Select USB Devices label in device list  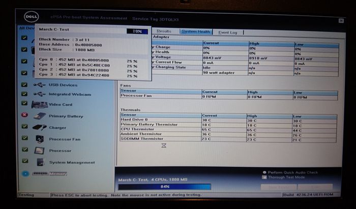[x=63, y=85]
